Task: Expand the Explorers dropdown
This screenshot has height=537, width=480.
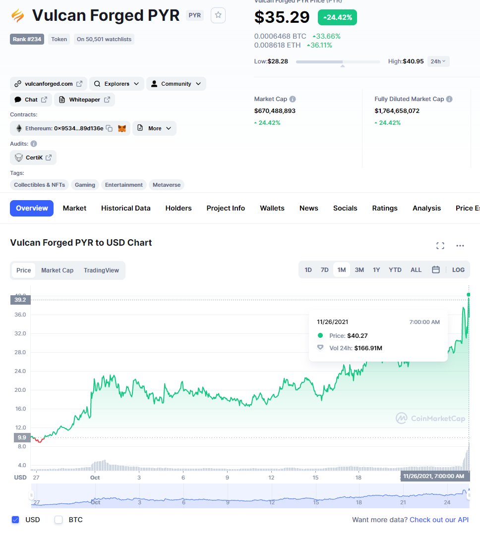Action: [x=136, y=84]
